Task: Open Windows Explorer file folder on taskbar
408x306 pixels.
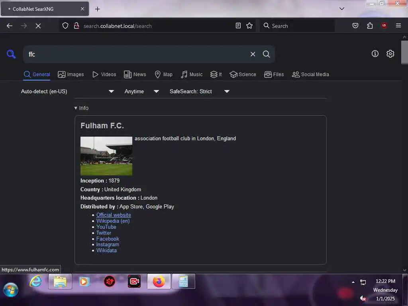Action: (60, 282)
